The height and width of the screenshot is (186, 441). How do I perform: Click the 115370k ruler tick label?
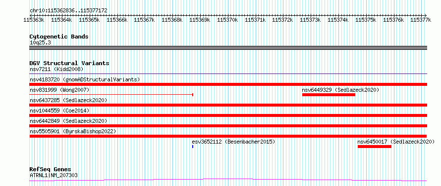(227, 20)
